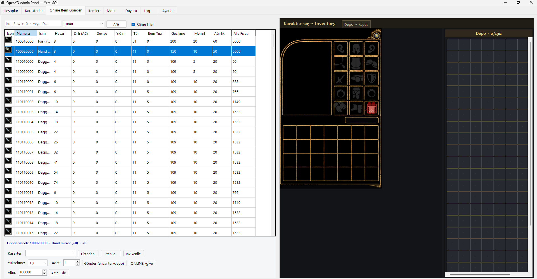Select the left ring equipment slot
The image size is (537, 279).
[x=341, y=93]
